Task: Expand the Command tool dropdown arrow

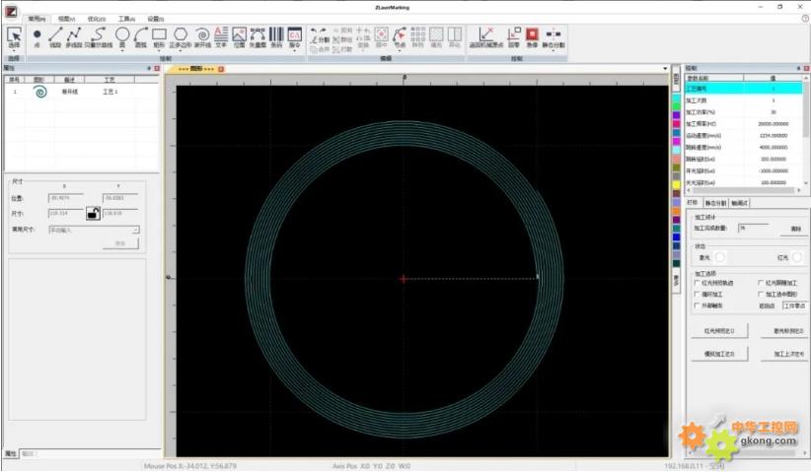Action: coord(294,51)
